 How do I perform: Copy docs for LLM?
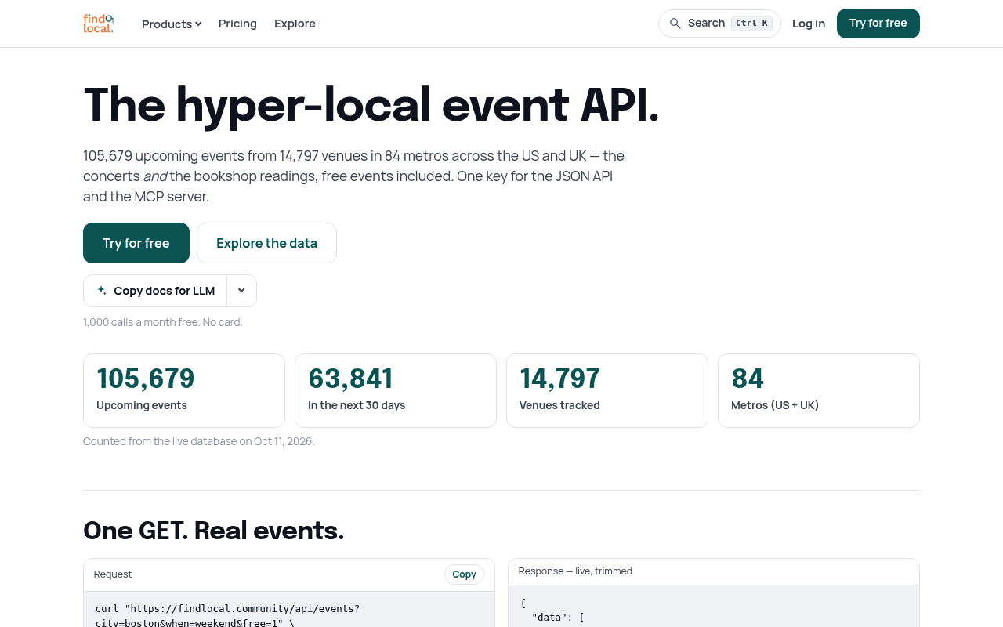coord(155,291)
